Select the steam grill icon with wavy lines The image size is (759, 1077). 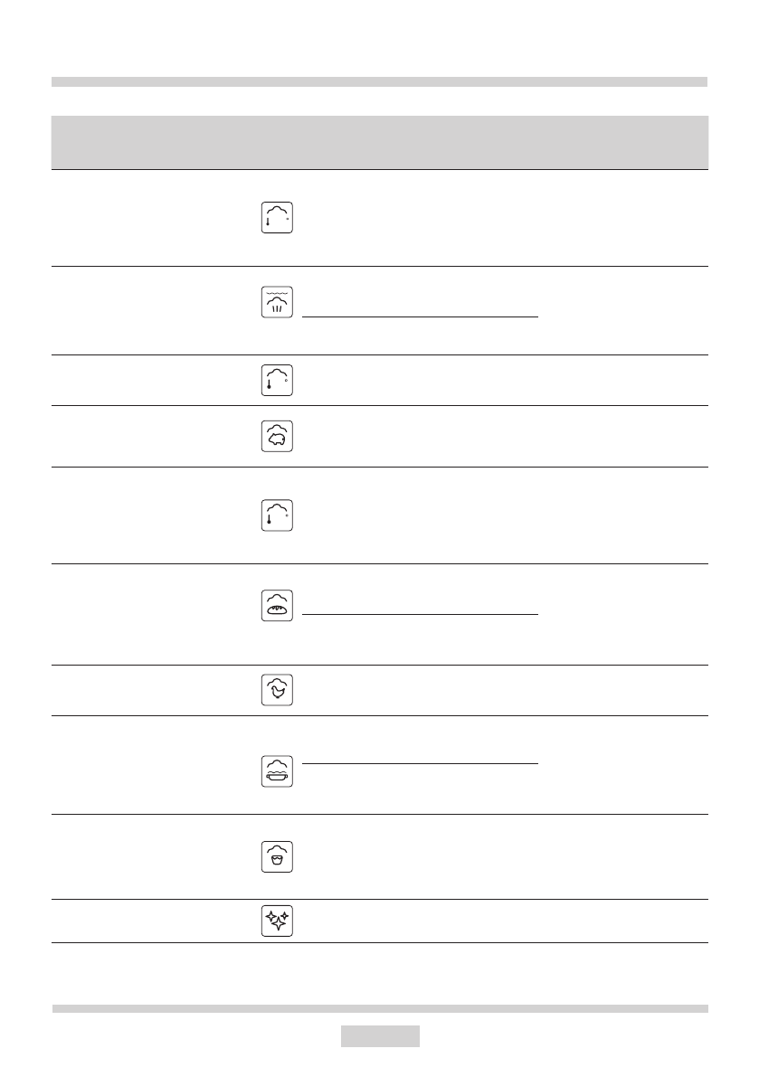click(277, 302)
